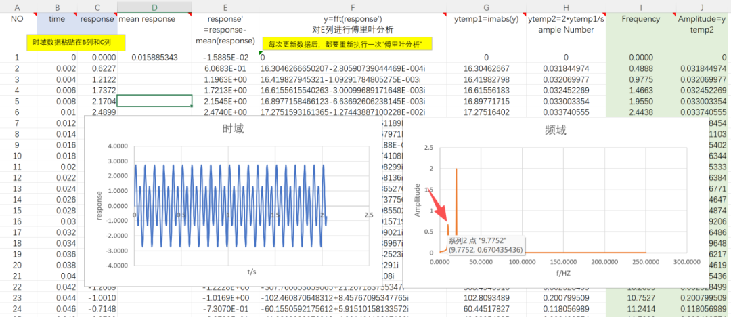Click the mean value cell 0.015885343
Viewport: 731px width, 317px height.
coord(154,58)
